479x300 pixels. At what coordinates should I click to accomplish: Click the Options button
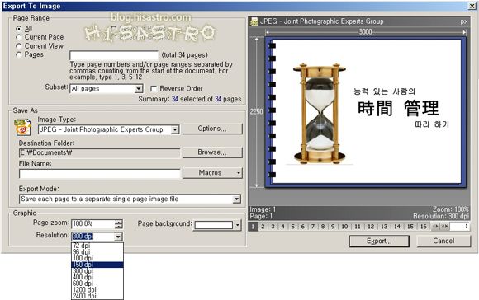[x=212, y=129]
